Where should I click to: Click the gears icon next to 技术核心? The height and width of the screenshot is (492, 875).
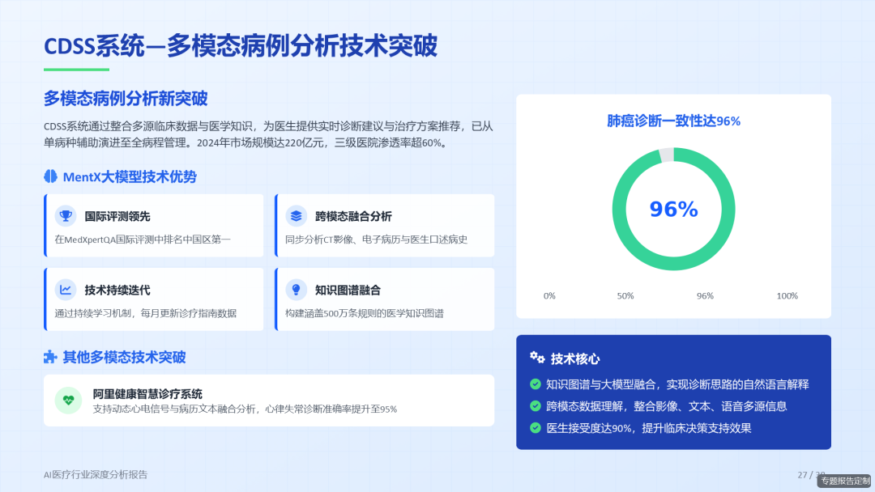click(x=535, y=358)
